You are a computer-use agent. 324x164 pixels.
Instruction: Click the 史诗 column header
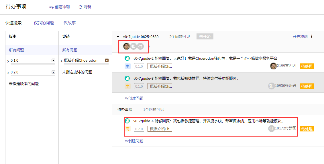(x=66, y=37)
